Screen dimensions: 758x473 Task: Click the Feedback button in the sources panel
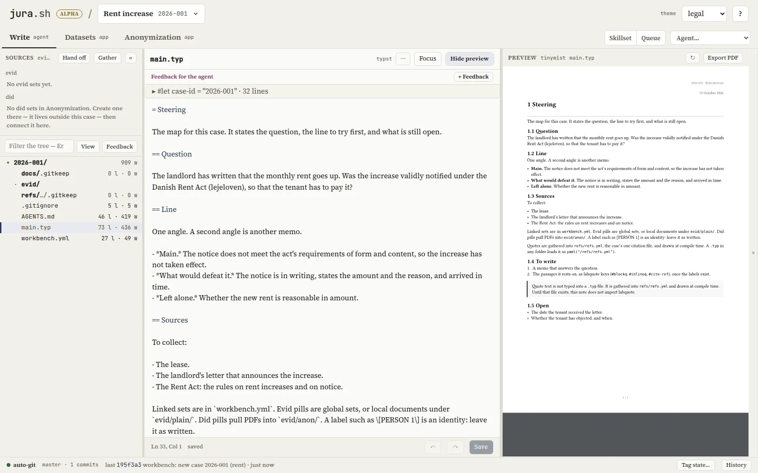[x=119, y=147]
